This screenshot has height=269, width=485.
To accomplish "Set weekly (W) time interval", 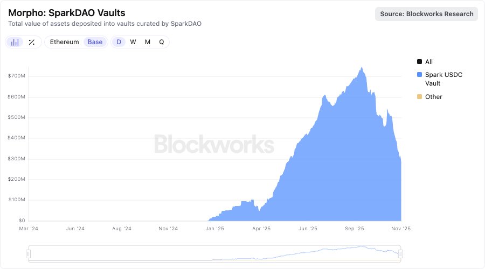I will point(133,42).
